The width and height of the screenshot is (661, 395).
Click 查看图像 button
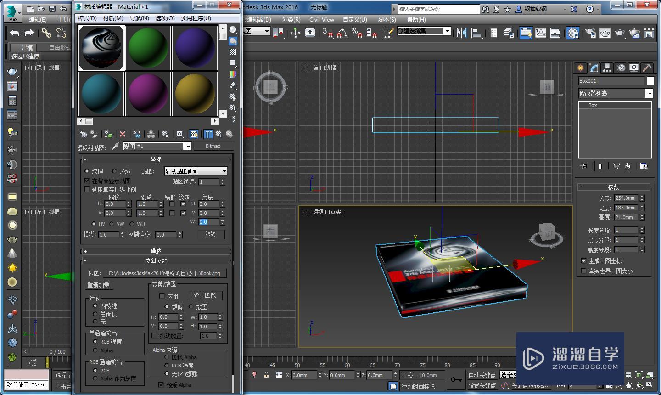pos(205,295)
